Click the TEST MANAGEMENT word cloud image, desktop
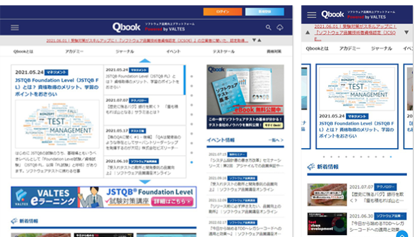The width and height of the screenshot is (414, 237). (57, 124)
